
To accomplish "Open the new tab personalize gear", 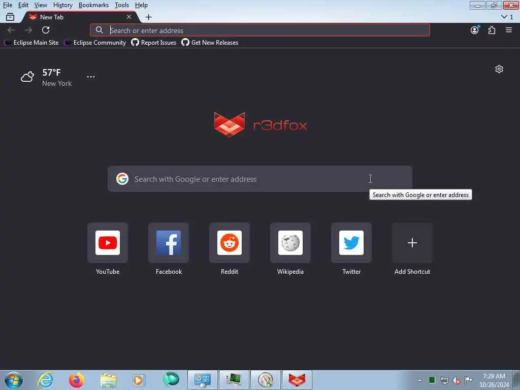I will click(x=499, y=69).
